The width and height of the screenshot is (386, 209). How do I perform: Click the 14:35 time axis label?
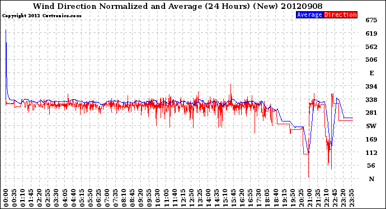tap(216, 198)
